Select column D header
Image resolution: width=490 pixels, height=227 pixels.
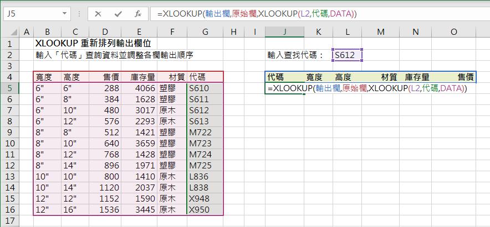[x=105, y=32]
